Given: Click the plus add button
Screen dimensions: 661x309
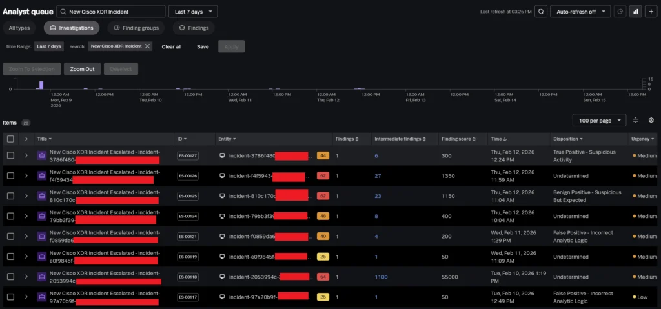Looking at the screenshot, I should (x=651, y=12).
